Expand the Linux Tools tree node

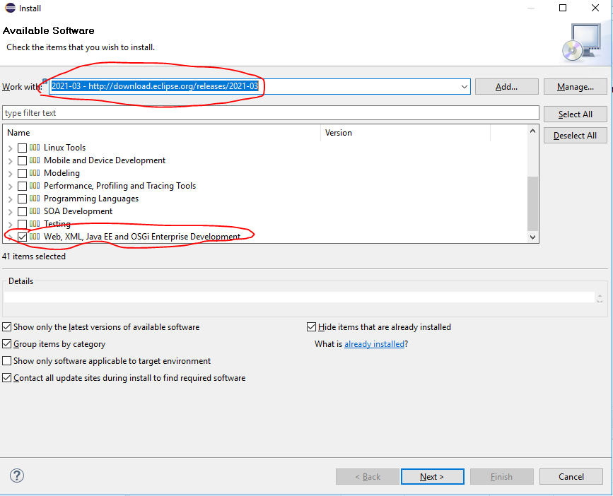pos(10,148)
